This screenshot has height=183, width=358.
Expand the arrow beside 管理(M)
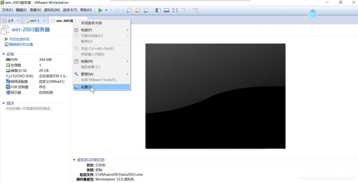coord(127,74)
